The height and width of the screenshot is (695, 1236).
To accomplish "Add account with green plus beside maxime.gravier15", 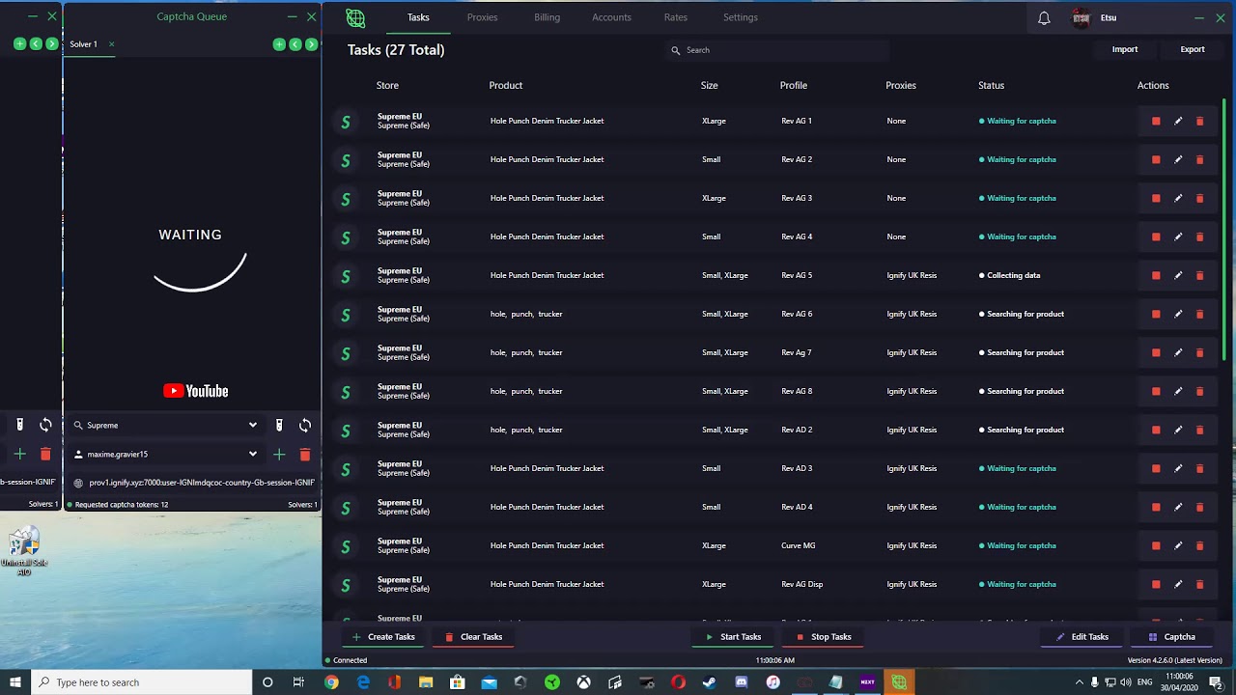I will tap(279, 454).
